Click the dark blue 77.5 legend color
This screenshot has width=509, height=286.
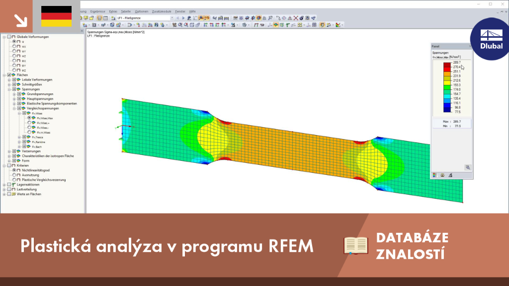click(x=447, y=110)
